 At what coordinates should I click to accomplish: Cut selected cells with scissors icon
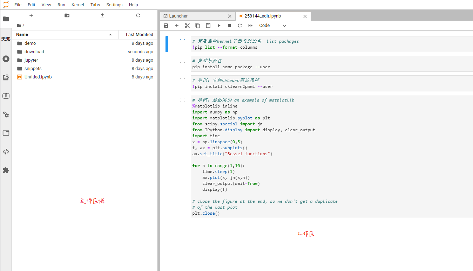[187, 26]
